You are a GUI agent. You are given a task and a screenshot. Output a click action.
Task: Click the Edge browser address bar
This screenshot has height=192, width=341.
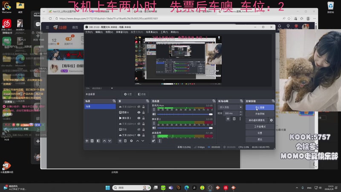(x=168, y=18)
